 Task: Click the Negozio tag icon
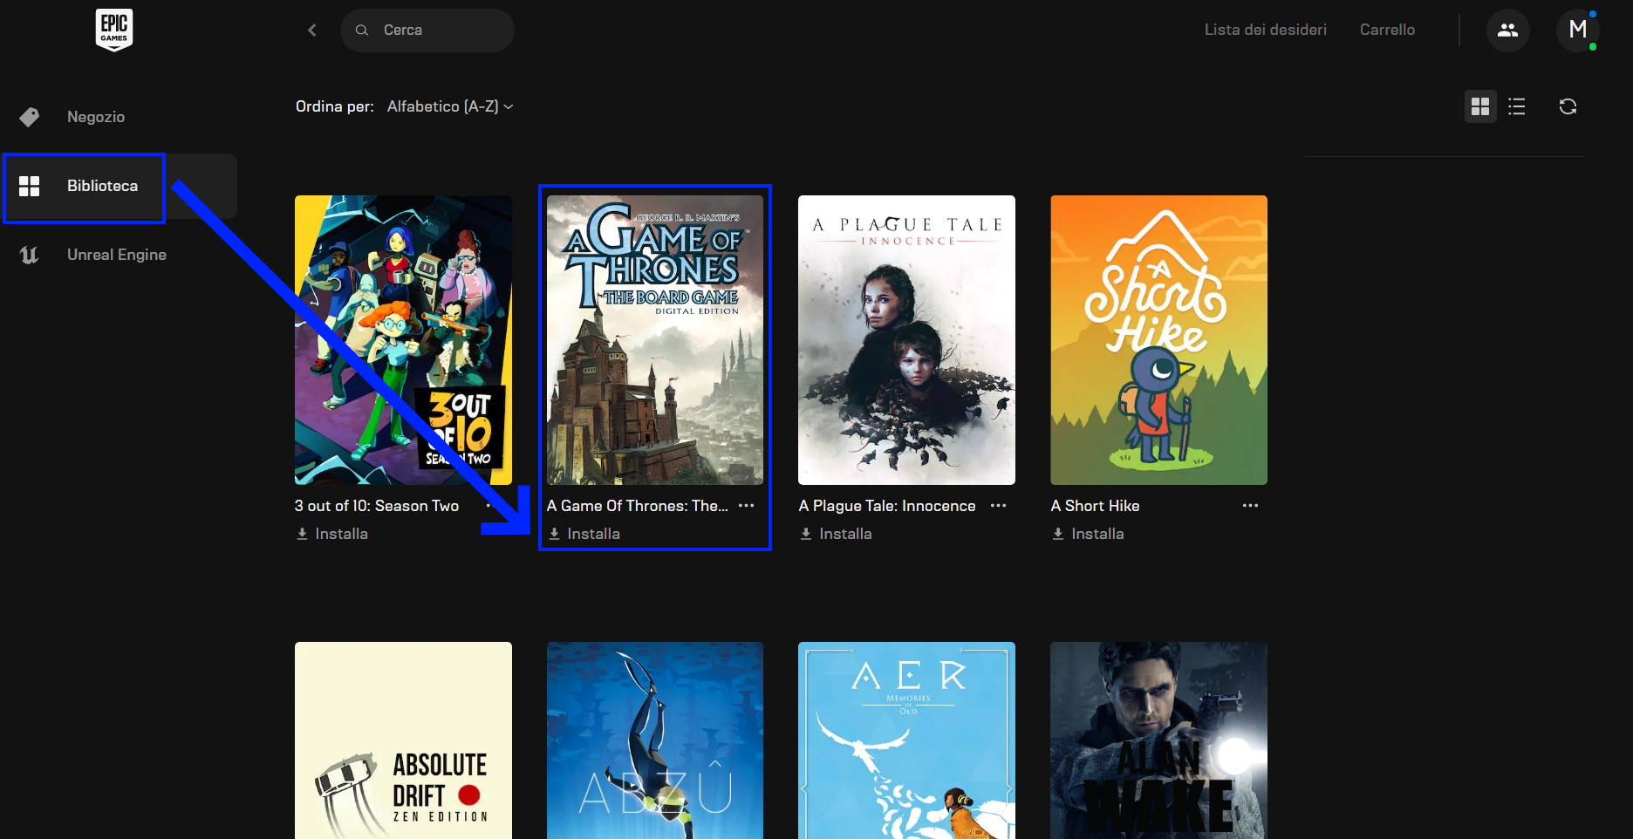coord(30,117)
